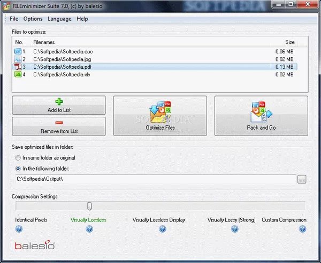Open the Language menu

59,19
